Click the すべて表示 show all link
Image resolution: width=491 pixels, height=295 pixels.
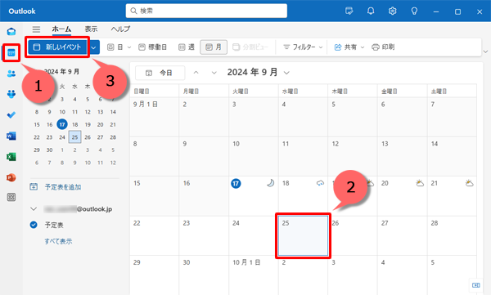58,241
